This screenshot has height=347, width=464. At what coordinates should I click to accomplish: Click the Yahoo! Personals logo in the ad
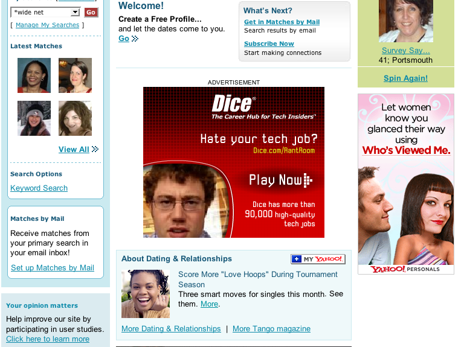click(405, 269)
